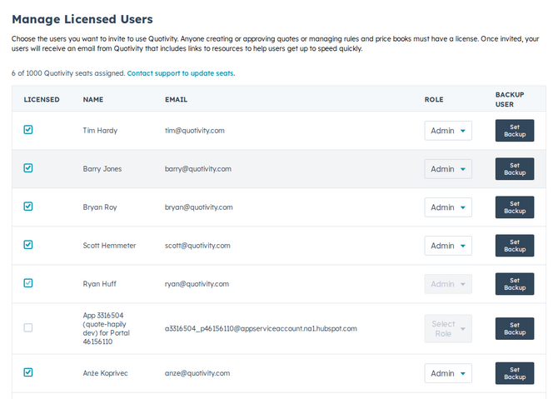Open the role dropdown for Tim Hardy
The width and height of the screenshot is (558, 399).
pos(448,131)
